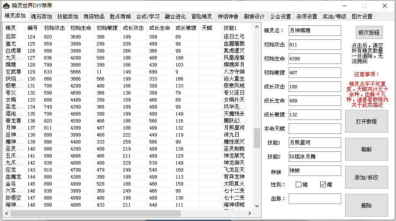
Task: Select the 应龙 row
Action: [x=127, y=170]
